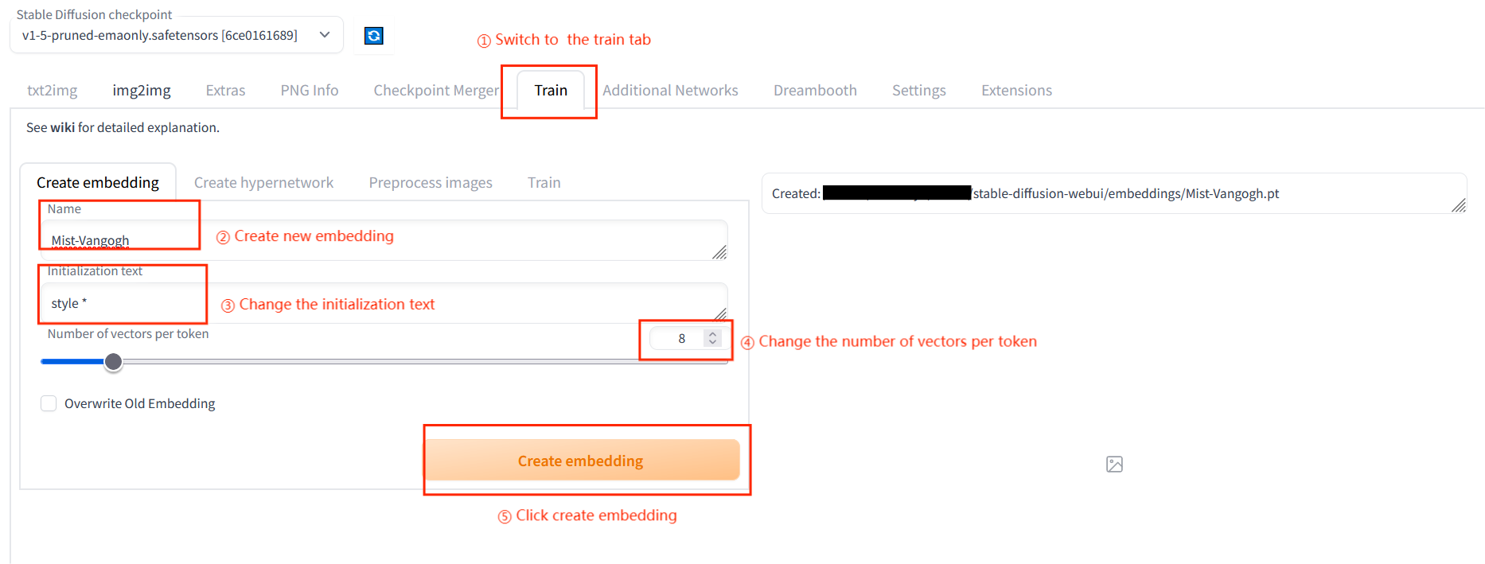Click the Created output box resize handle
This screenshot has height=564, width=1485.
1458,205
